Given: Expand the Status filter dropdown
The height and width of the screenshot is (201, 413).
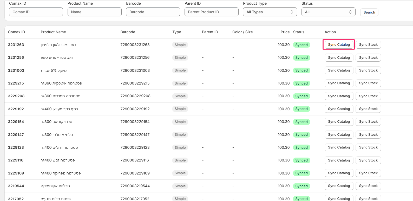Looking at the screenshot, I should 328,12.
